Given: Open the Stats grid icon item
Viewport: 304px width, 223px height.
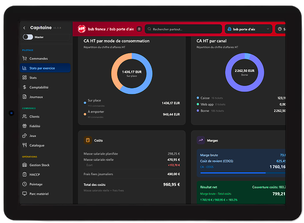Looking at the screenshot, I should tap(24, 77).
